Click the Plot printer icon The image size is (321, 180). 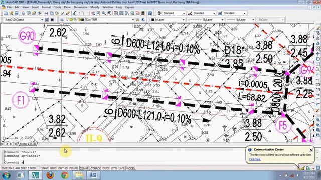[x=23, y=13]
